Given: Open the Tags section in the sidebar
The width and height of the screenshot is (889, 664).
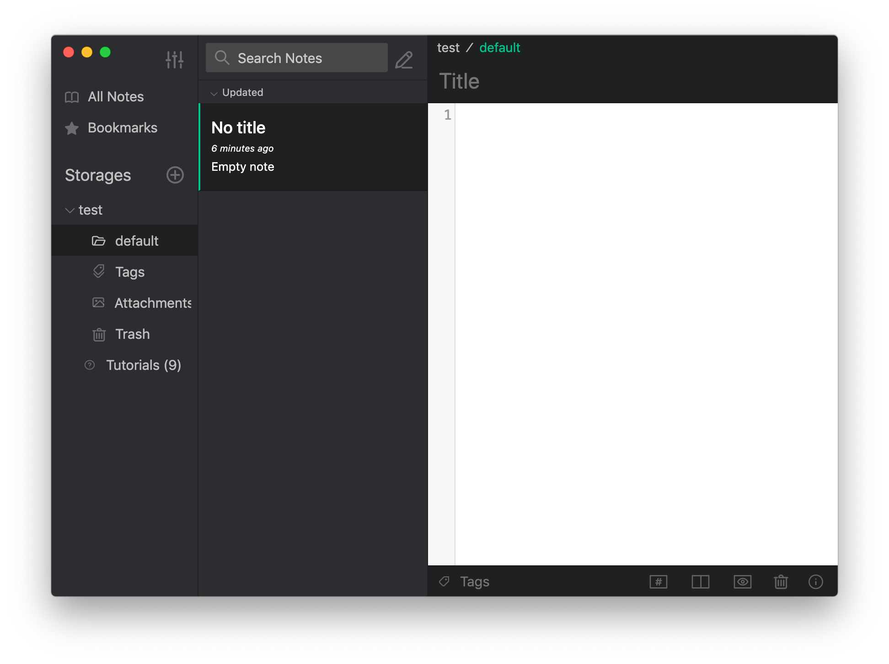Looking at the screenshot, I should click(130, 272).
